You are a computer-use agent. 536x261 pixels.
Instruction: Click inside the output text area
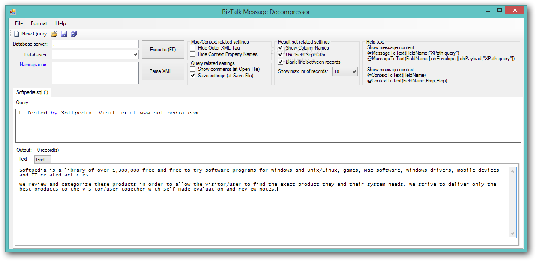coord(264,202)
